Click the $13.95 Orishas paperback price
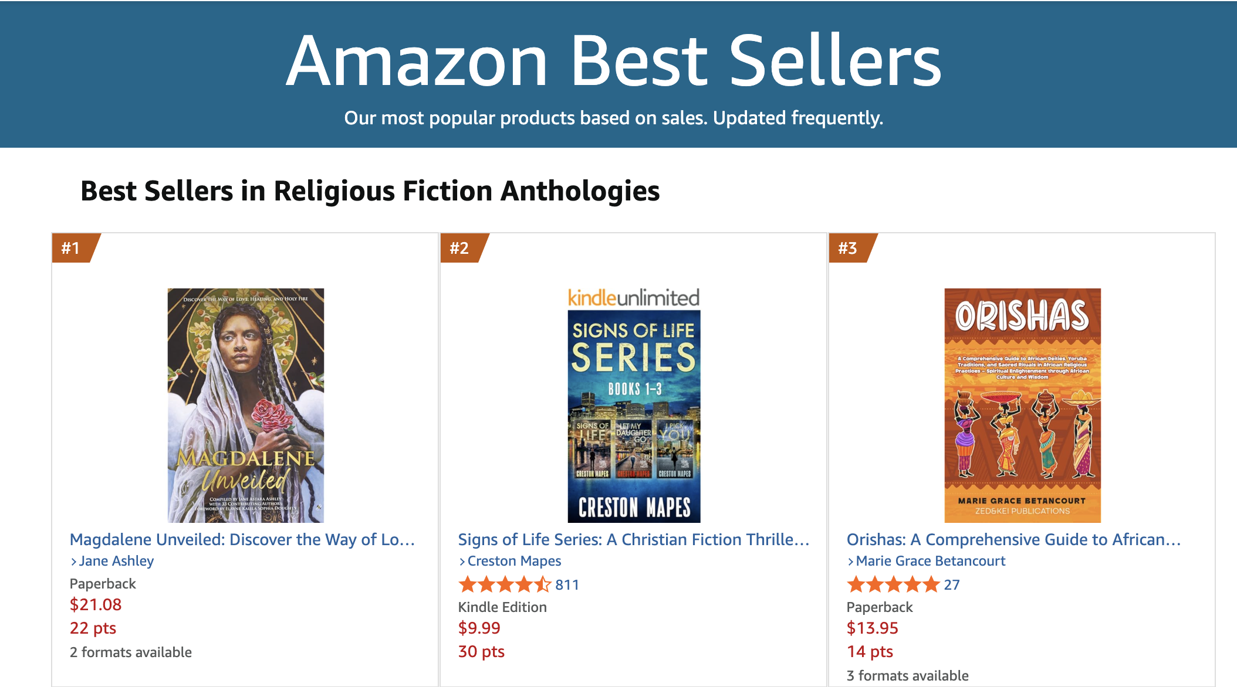 pyautogui.click(x=872, y=628)
